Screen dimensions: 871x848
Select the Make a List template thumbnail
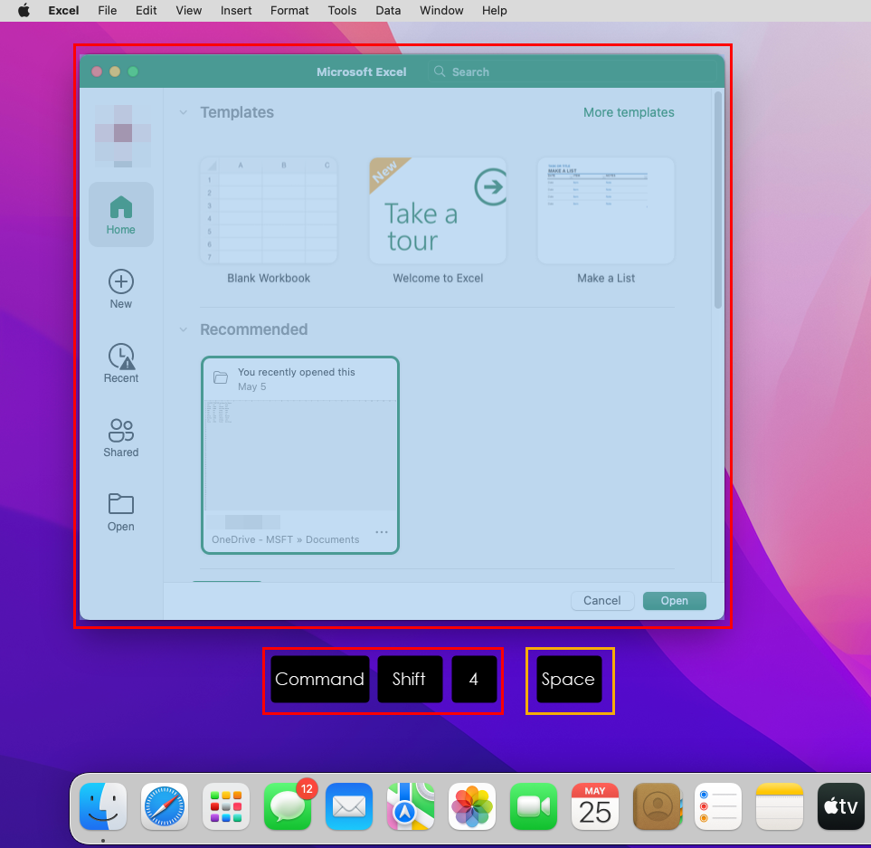(x=606, y=210)
